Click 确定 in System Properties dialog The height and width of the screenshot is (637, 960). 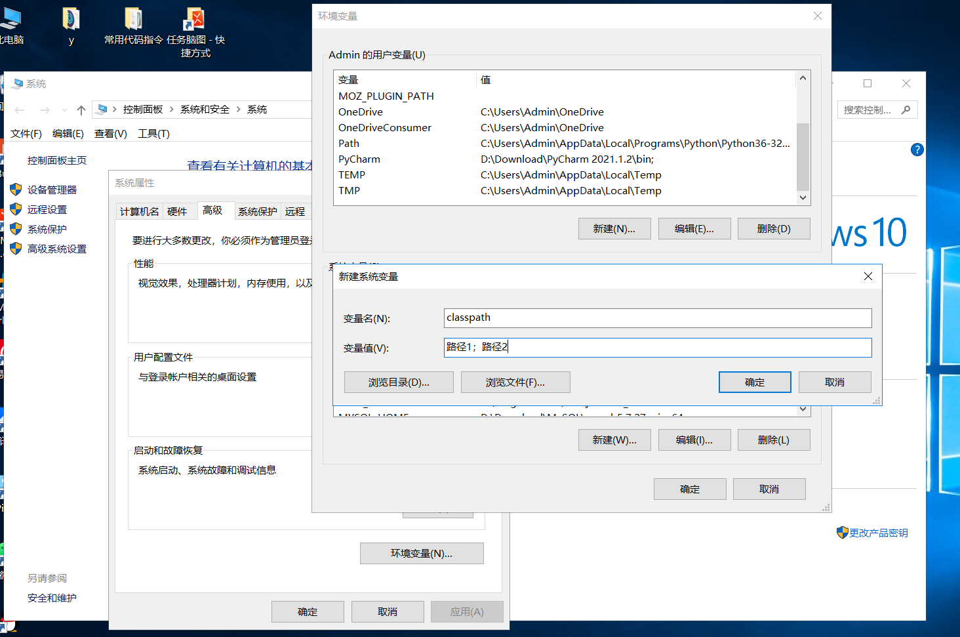coord(308,611)
